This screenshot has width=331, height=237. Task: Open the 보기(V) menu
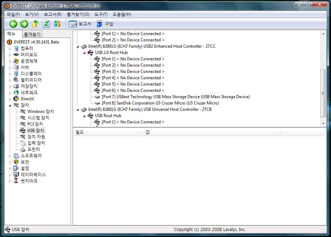32,14
